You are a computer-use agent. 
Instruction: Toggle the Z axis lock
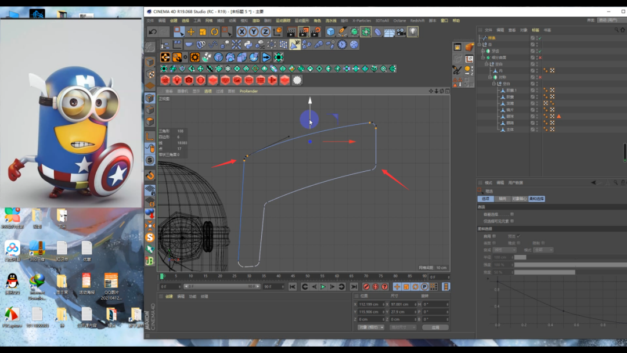tap(265, 31)
